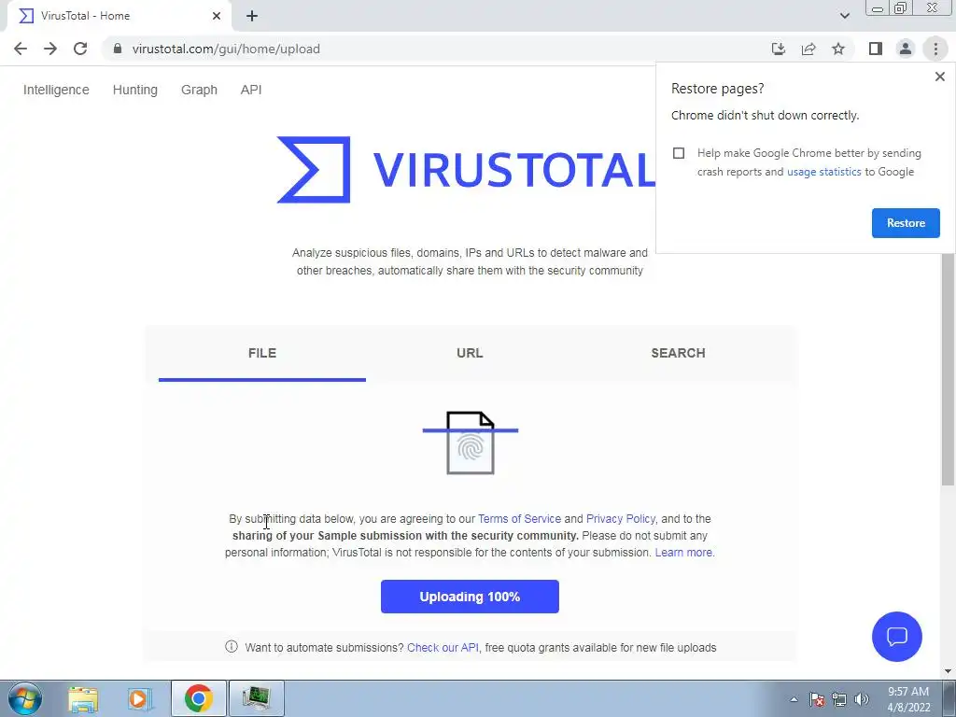The width and height of the screenshot is (956, 717).
Task: Open the tab search chevron
Action: click(x=844, y=16)
